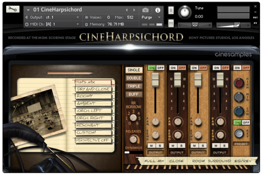This screenshot has height=175, width=262.
Task: Mute the instrument with the header M button
Action: (x=171, y=23)
